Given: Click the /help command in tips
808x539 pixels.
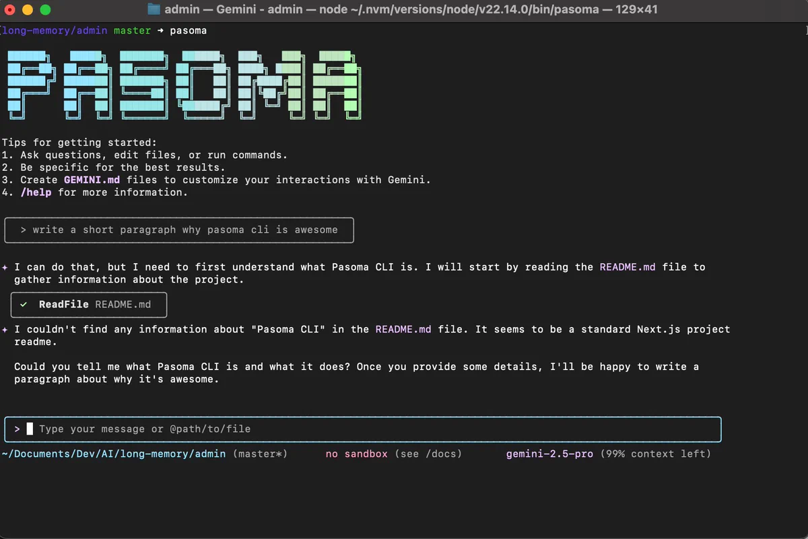Looking at the screenshot, I should [36, 192].
